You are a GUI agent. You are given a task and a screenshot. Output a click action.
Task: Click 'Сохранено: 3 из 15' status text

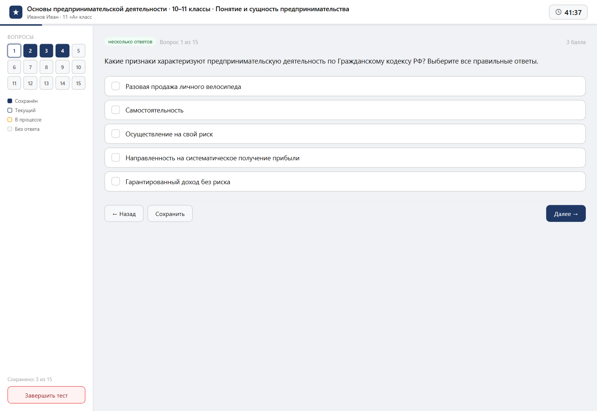coord(30,379)
